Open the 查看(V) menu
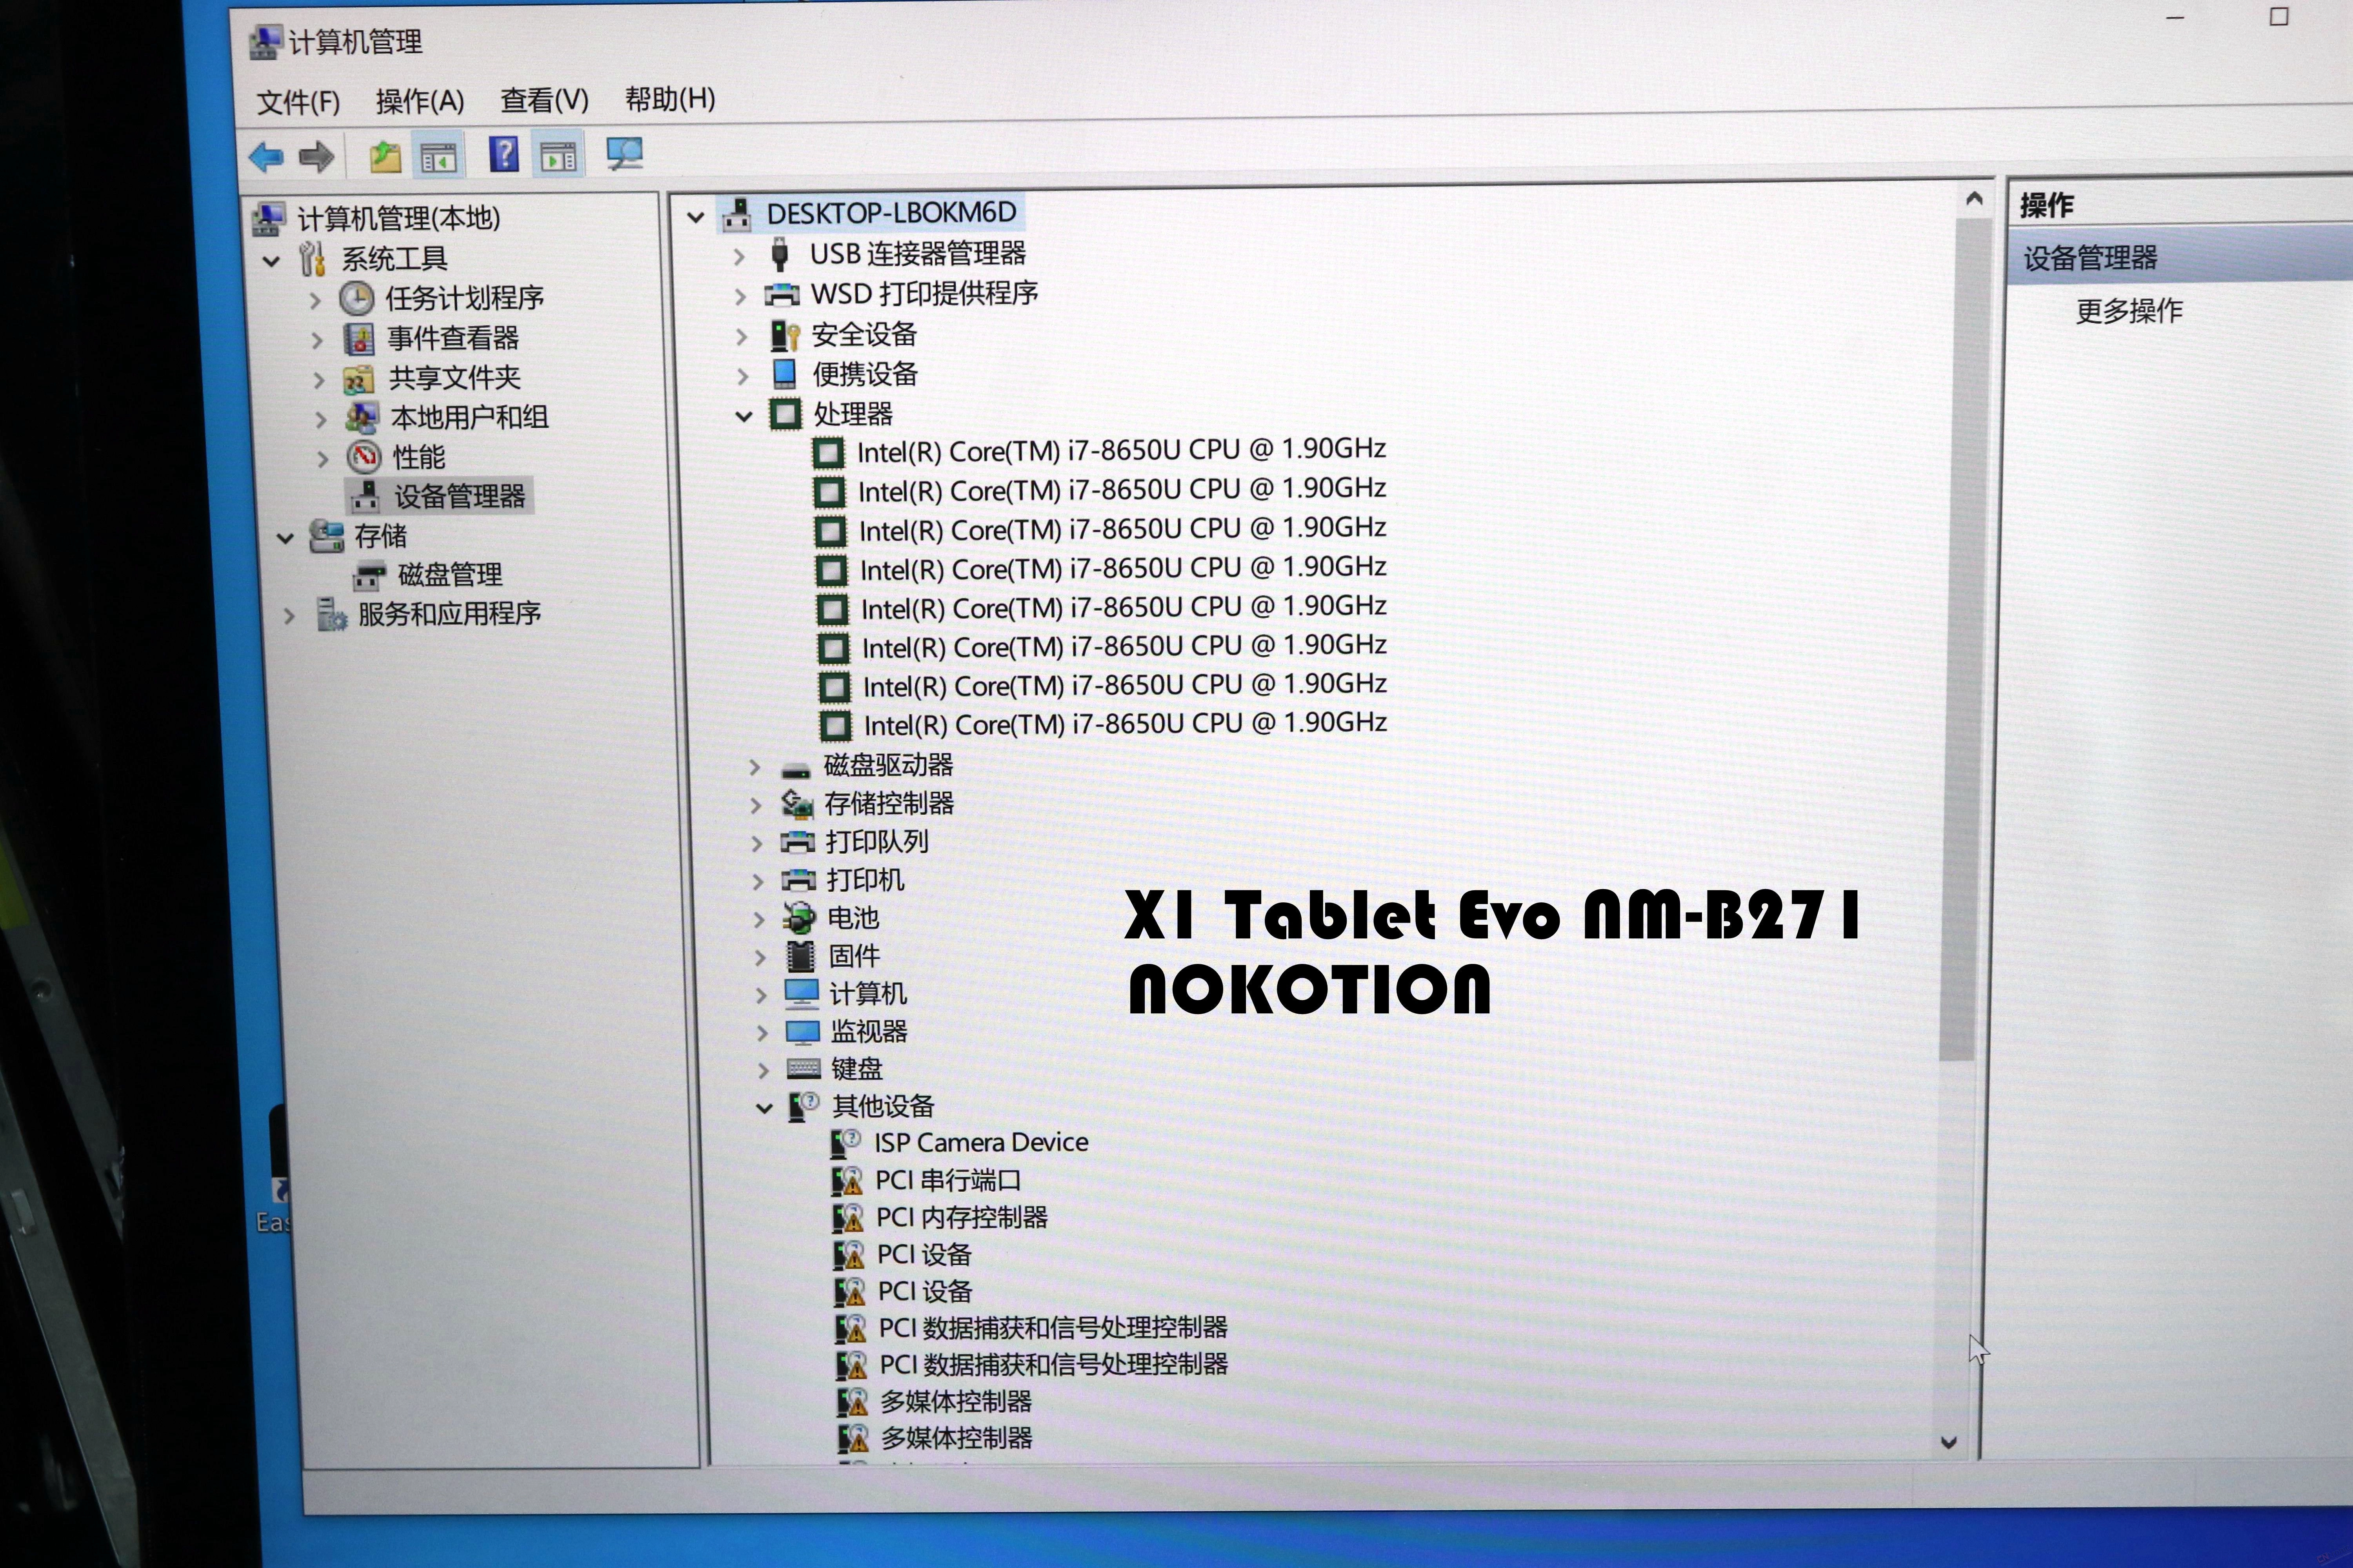2353x1568 pixels. 544,100
